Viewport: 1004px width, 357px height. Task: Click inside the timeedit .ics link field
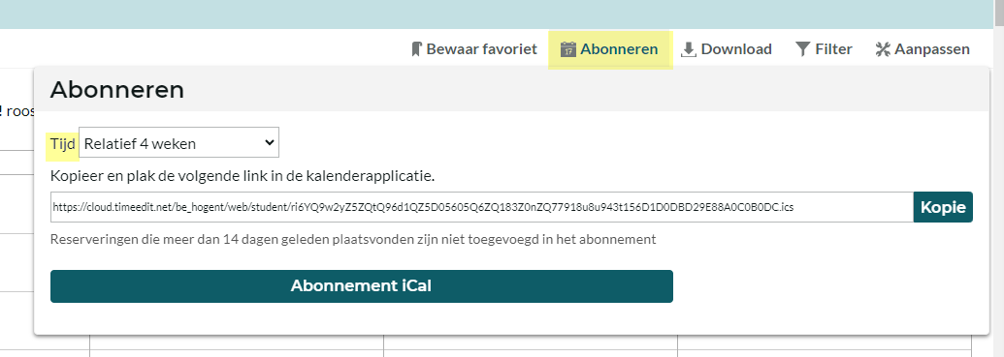pyautogui.click(x=481, y=207)
